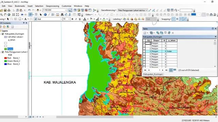The height and width of the screenshot is (122, 218).
Task: Toggle End Snapping button
Action: [x=177, y=19]
